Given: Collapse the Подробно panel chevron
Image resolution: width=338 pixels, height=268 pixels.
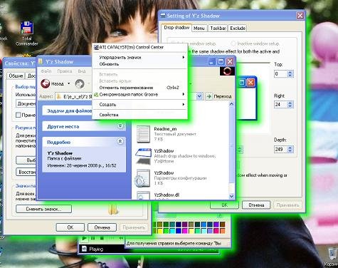Looking at the screenshot, I should [120, 141].
